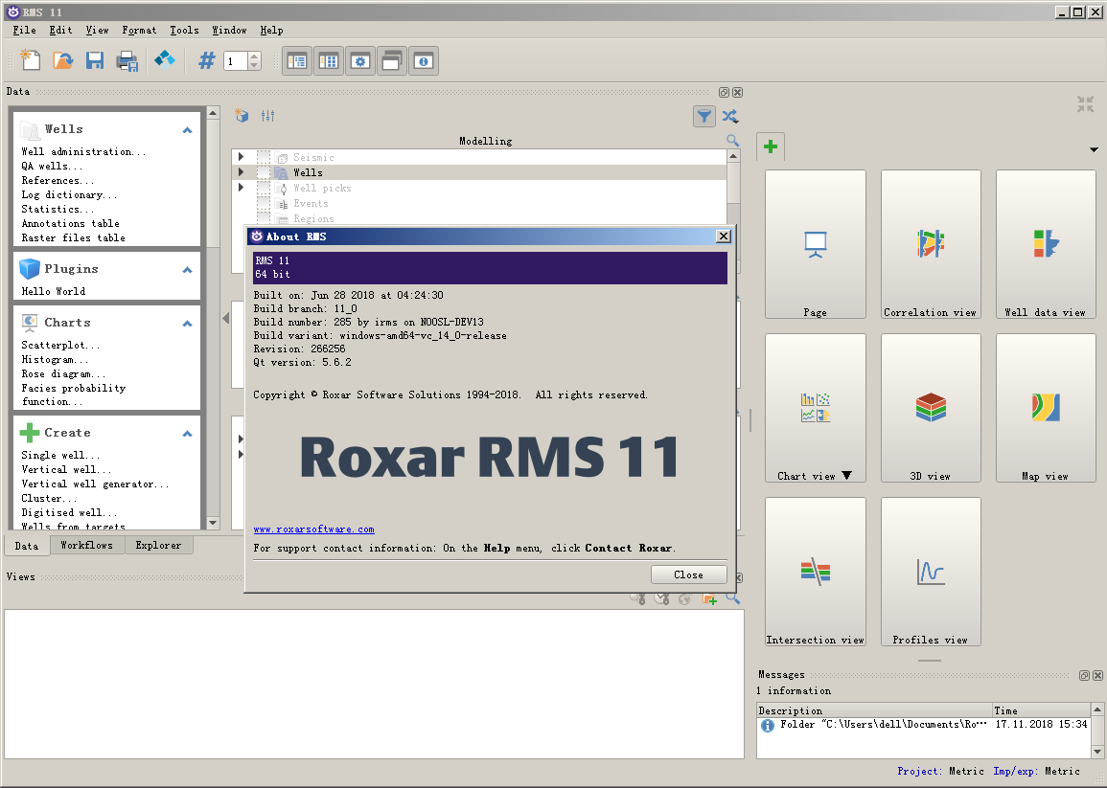Open the File menu

point(24,31)
